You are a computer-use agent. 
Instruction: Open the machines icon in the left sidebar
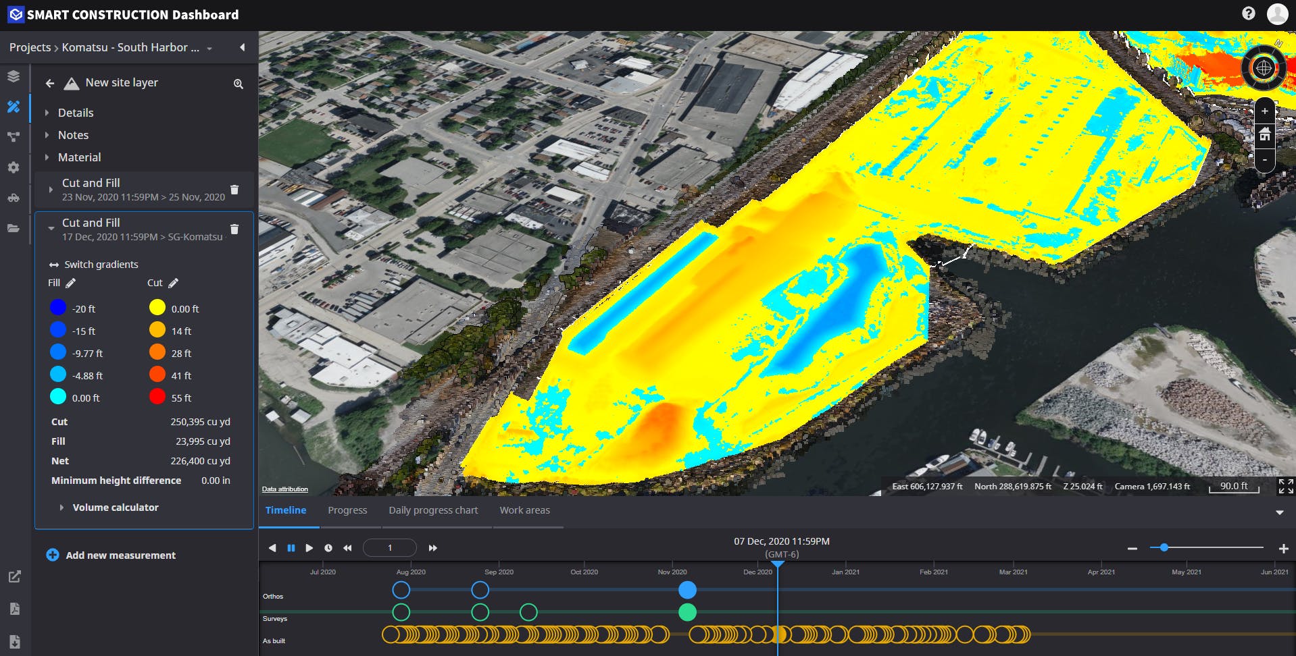point(14,197)
